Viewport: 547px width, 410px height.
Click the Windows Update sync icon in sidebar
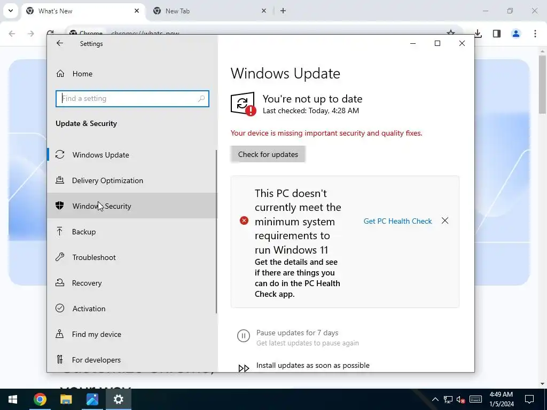tap(60, 154)
